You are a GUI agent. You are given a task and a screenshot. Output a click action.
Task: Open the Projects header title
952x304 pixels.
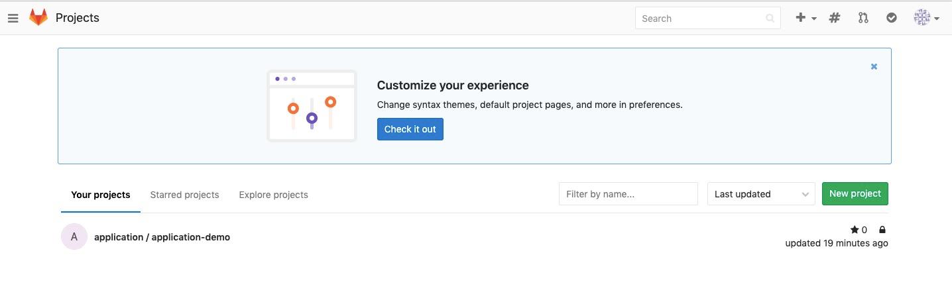click(78, 18)
